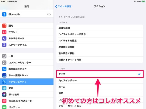This screenshot has width=146, height=109.
Task: Open サウンド settings row
Action: pos(27,32)
